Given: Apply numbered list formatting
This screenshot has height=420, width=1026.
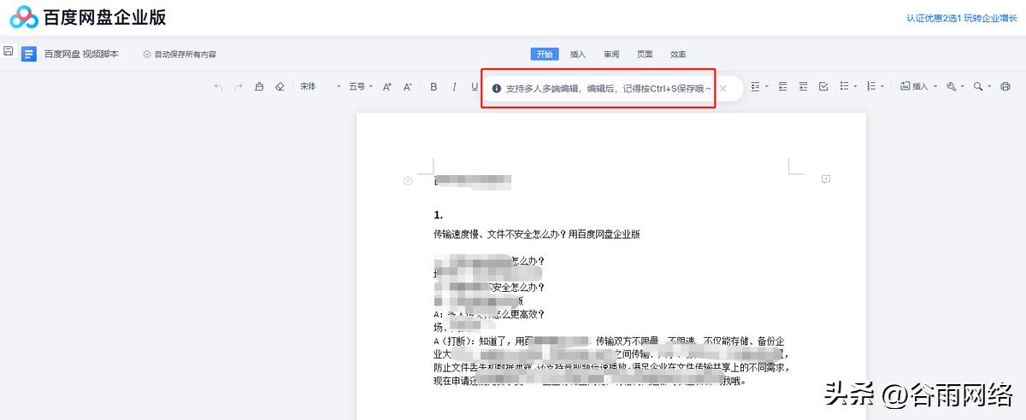Looking at the screenshot, I should tap(871, 86).
